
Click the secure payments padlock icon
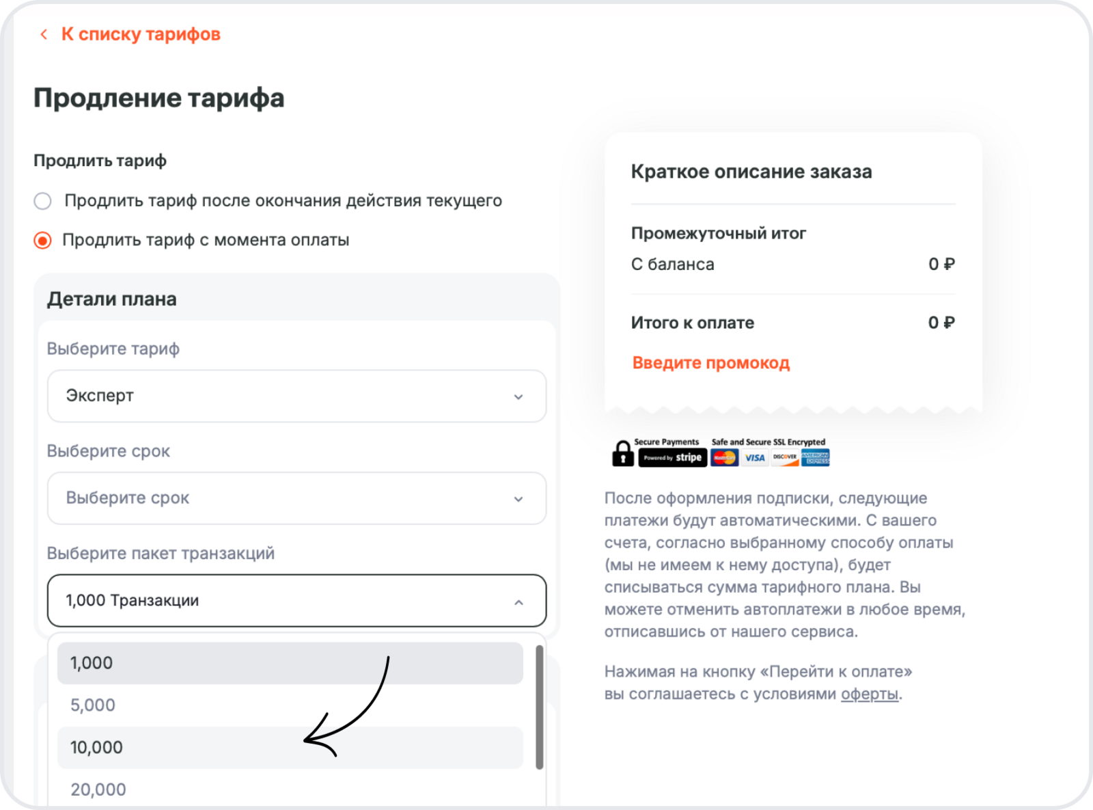622,453
